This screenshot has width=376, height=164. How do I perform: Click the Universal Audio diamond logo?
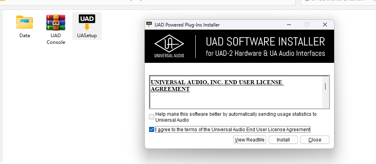tap(169, 43)
